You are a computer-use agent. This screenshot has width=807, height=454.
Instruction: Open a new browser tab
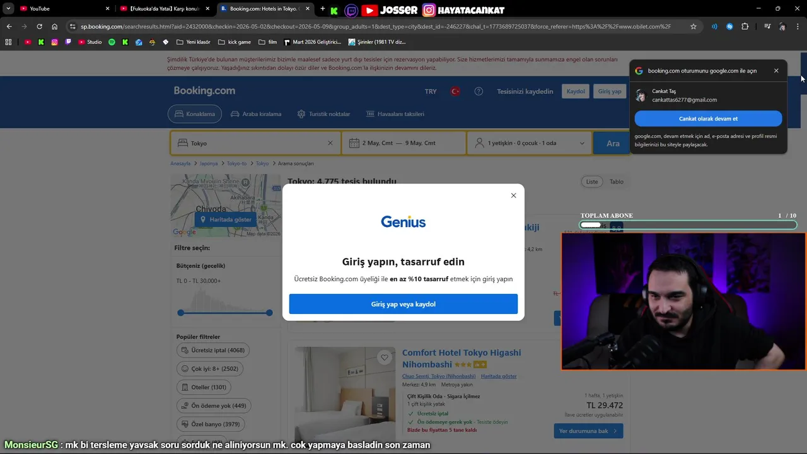pos(323,9)
